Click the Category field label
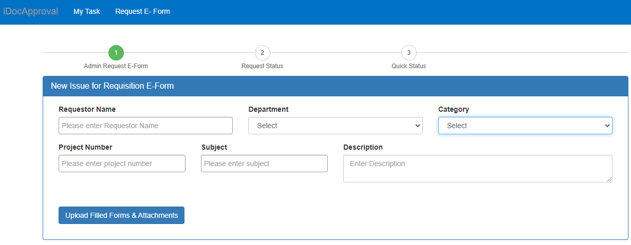Image resolution: width=631 pixels, height=245 pixels. [453, 109]
